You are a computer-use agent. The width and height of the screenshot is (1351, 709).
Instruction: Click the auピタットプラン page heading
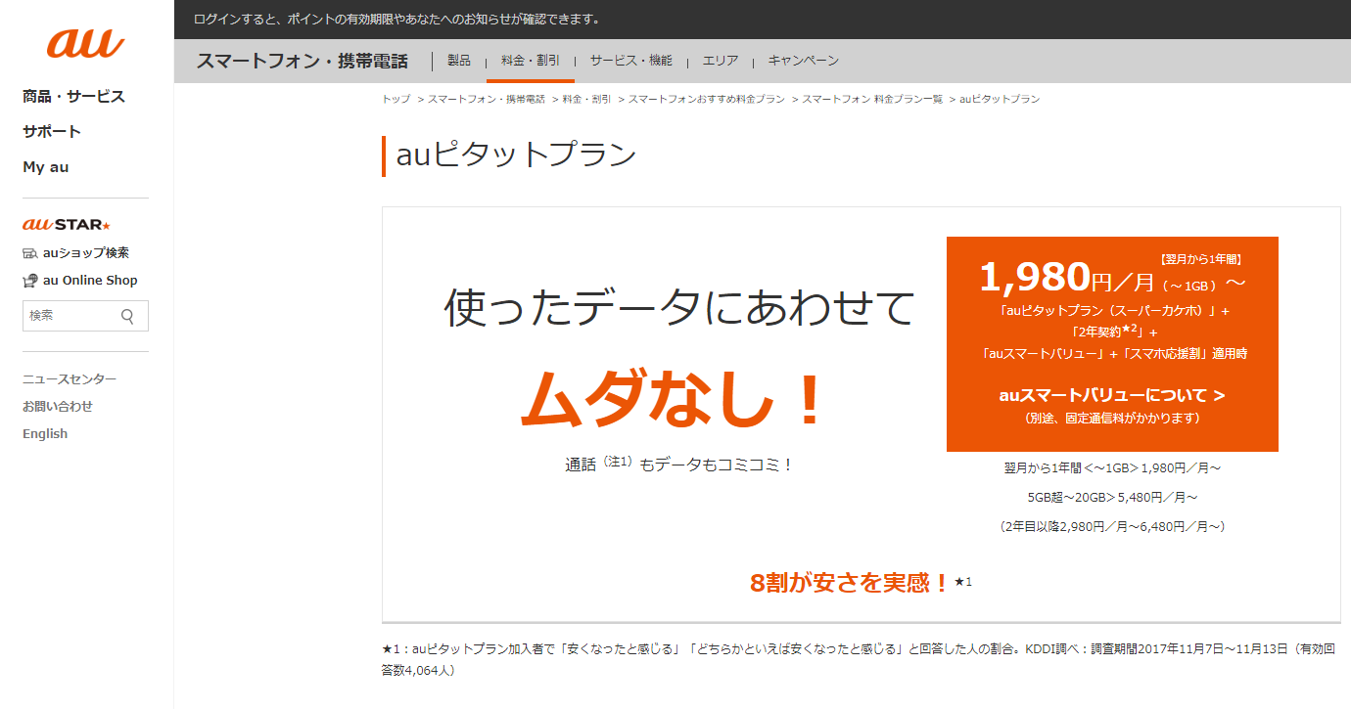click(x=516, y=155)
